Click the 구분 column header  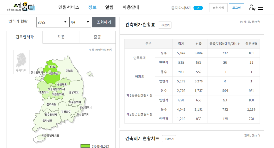pyautogui.click(x=148, y=44)
